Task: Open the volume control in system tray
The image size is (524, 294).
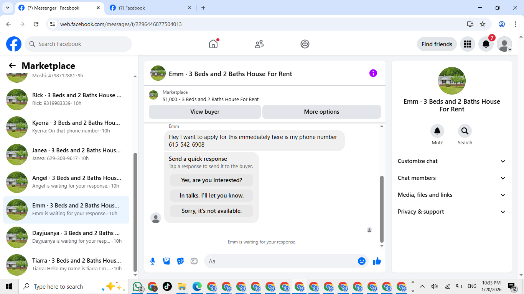Action: coord(434,286)
